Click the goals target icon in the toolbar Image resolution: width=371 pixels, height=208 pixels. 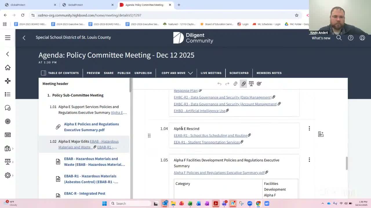coord(259,83)
